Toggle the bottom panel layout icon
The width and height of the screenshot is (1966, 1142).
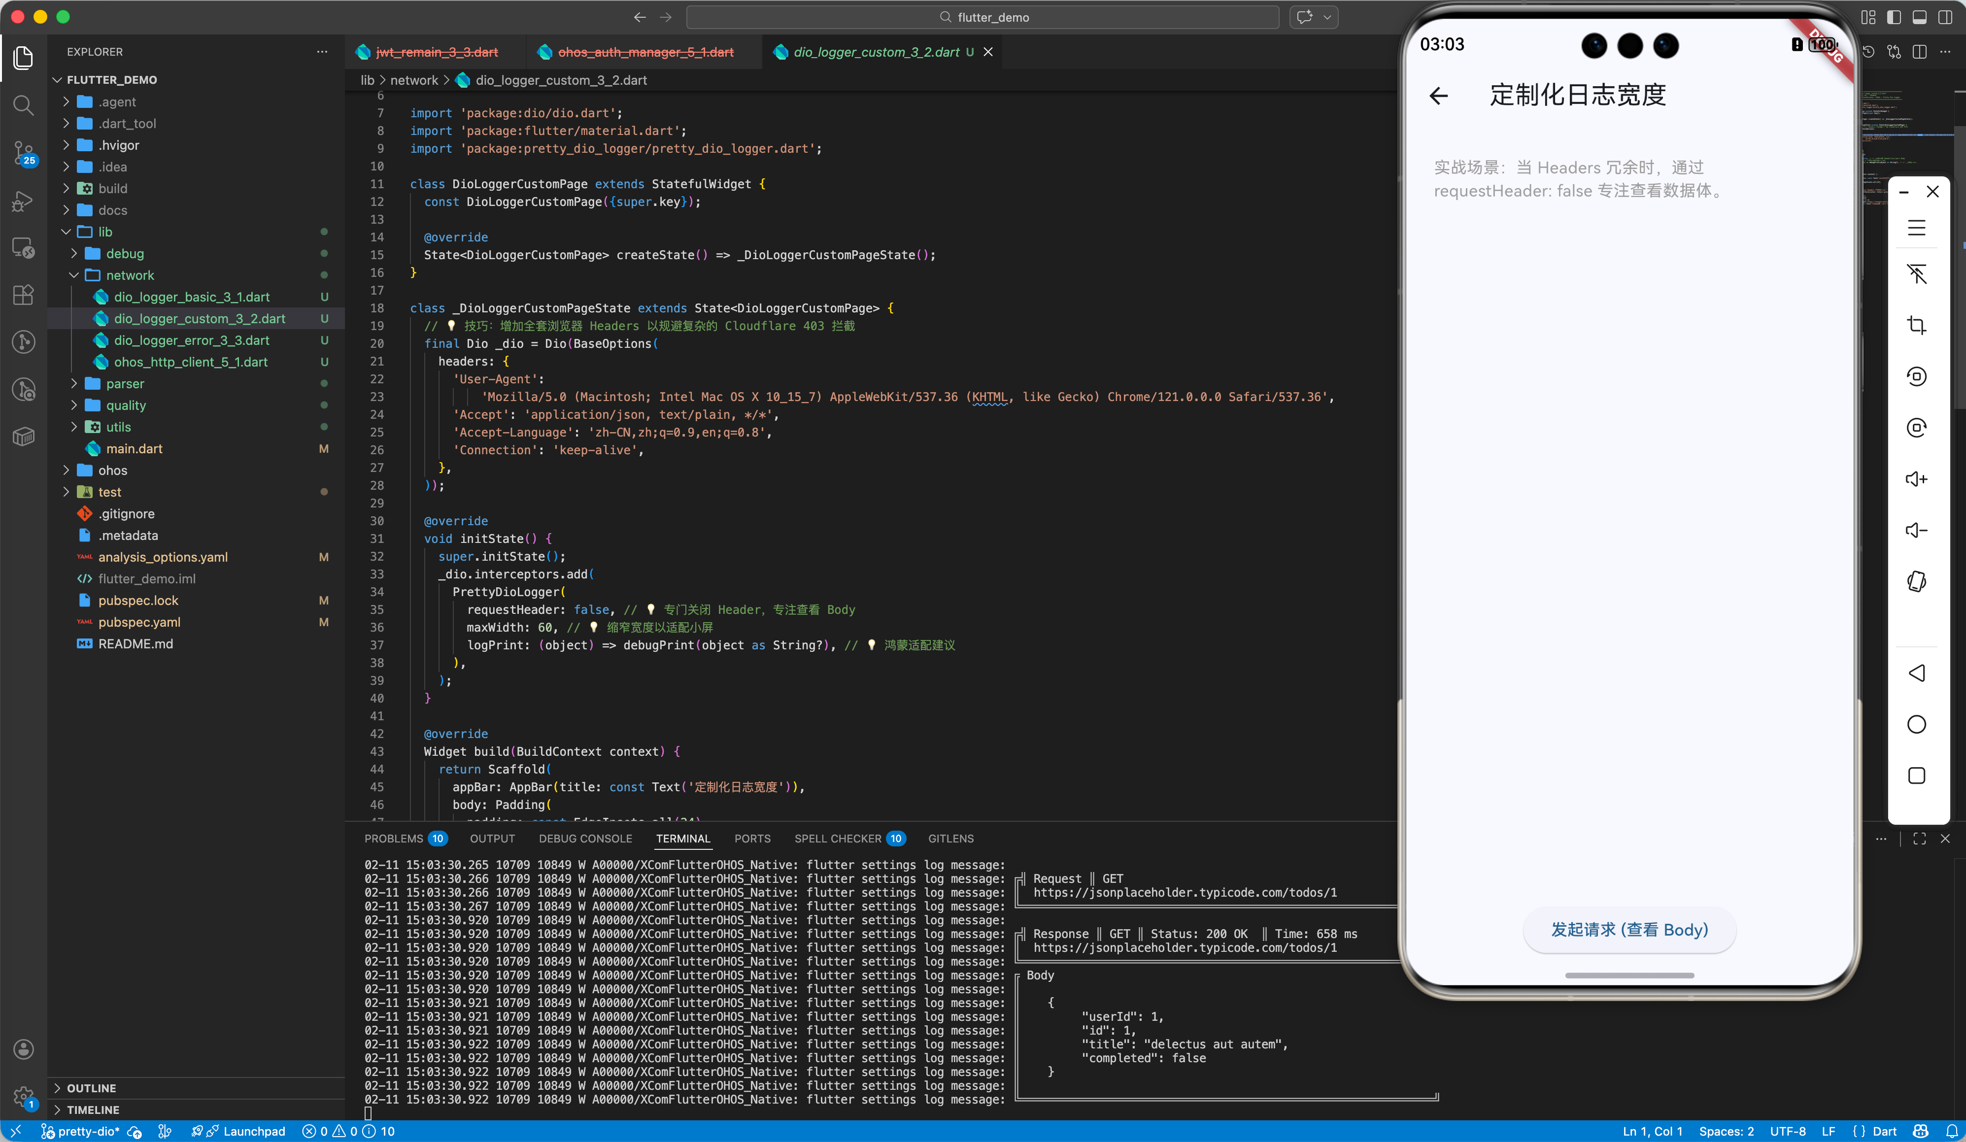(x=1919, y=17)
